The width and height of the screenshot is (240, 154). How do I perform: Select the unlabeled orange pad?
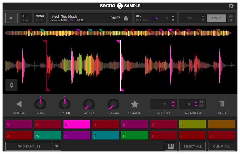221,124
